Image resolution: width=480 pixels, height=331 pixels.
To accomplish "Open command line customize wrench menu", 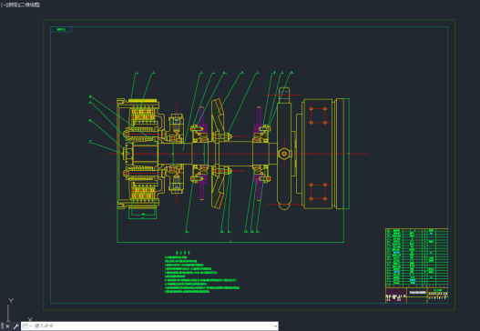I will coord(15,326).
